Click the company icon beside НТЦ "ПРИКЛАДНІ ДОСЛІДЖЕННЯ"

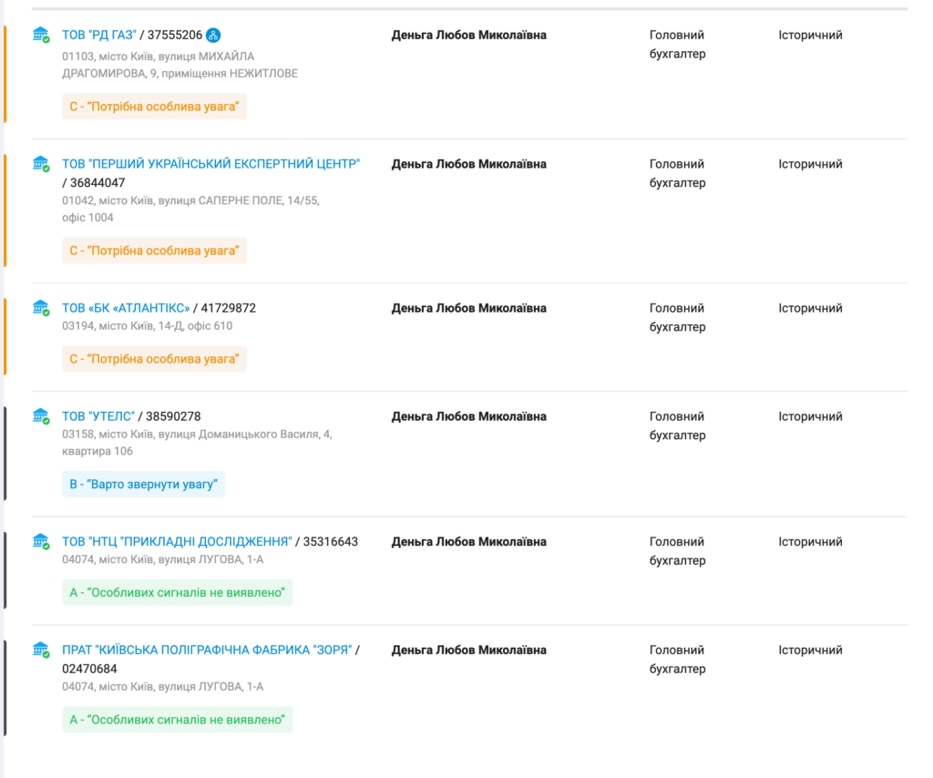41,542
